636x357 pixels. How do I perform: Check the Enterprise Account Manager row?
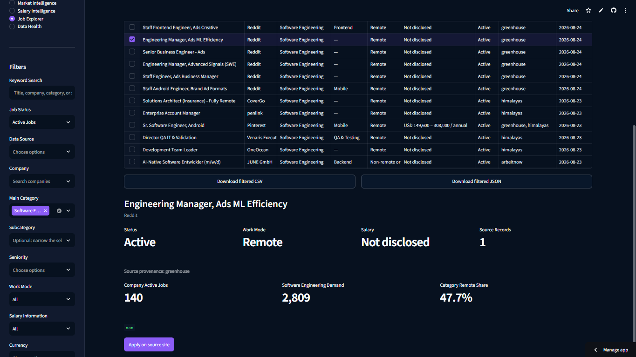(132, 113)
